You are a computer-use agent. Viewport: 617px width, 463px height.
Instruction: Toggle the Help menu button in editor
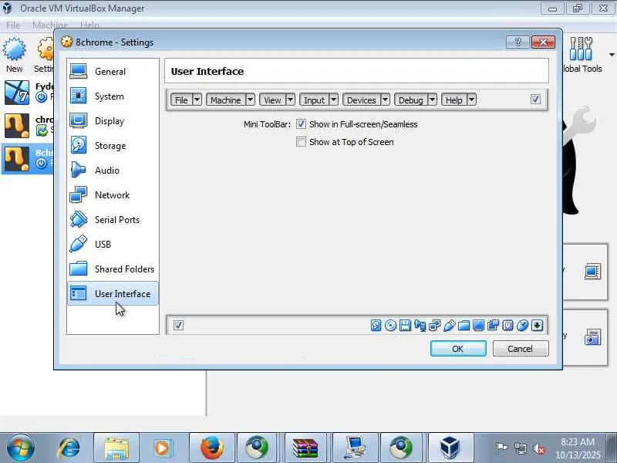click(454, 100)
